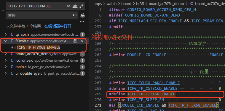This screenshot has height=111, width=225.
Task: Expand the ui_double_eye.c result
Action: pos(6,74)
